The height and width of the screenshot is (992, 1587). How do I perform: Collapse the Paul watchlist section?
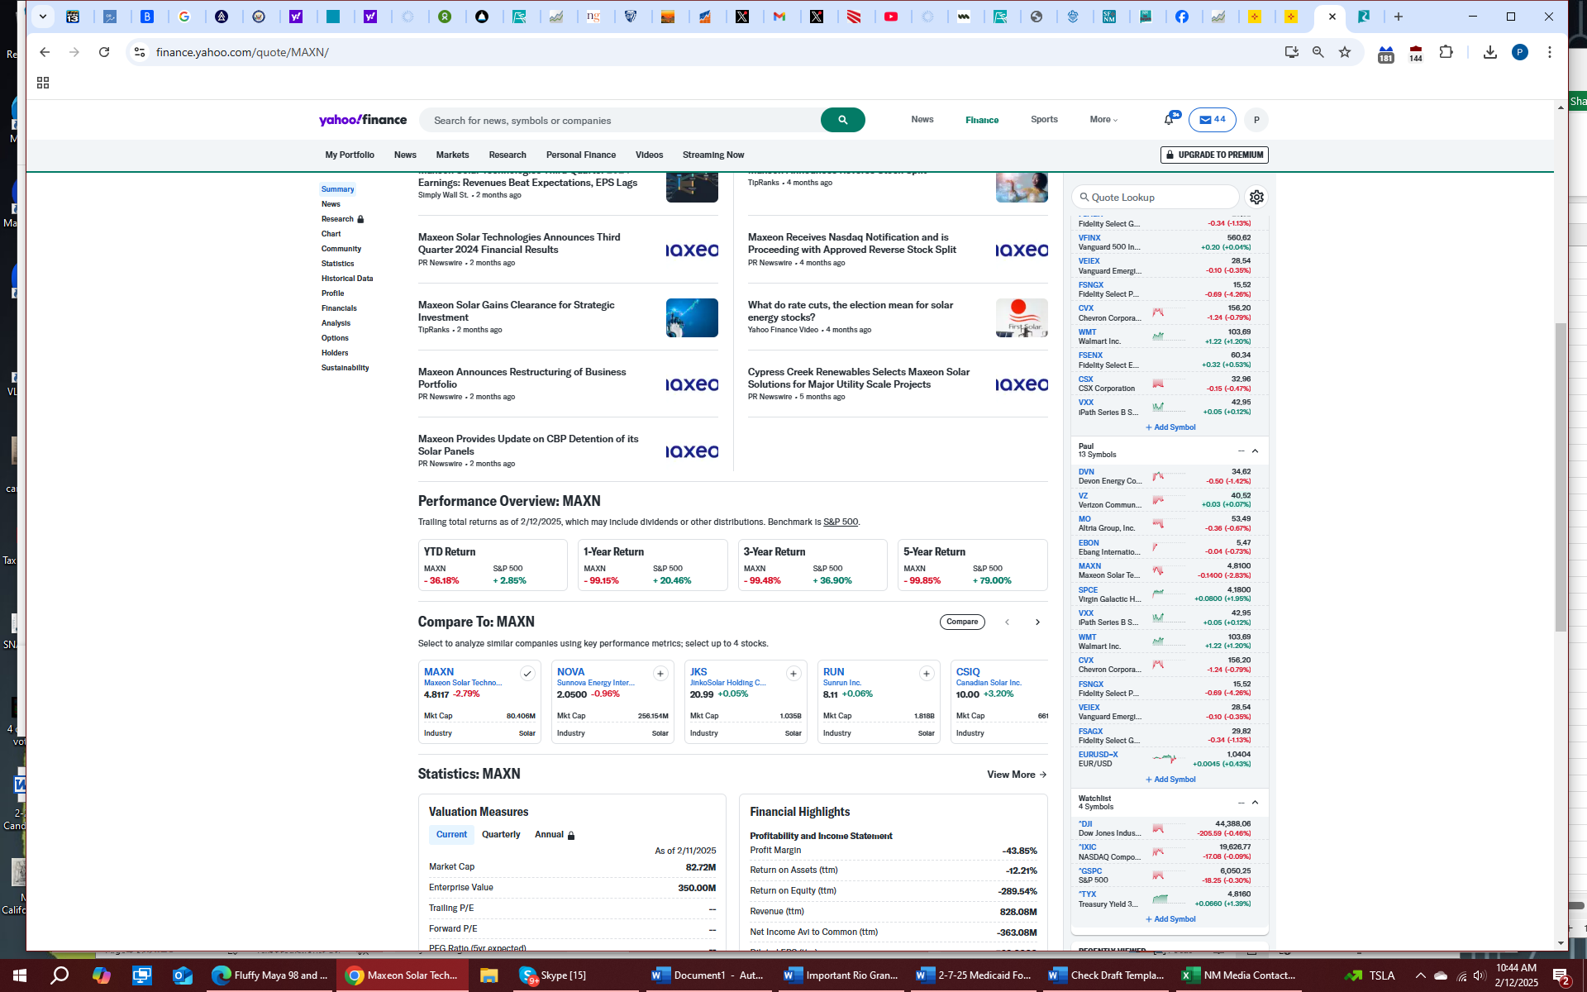tap(1255, 451)
